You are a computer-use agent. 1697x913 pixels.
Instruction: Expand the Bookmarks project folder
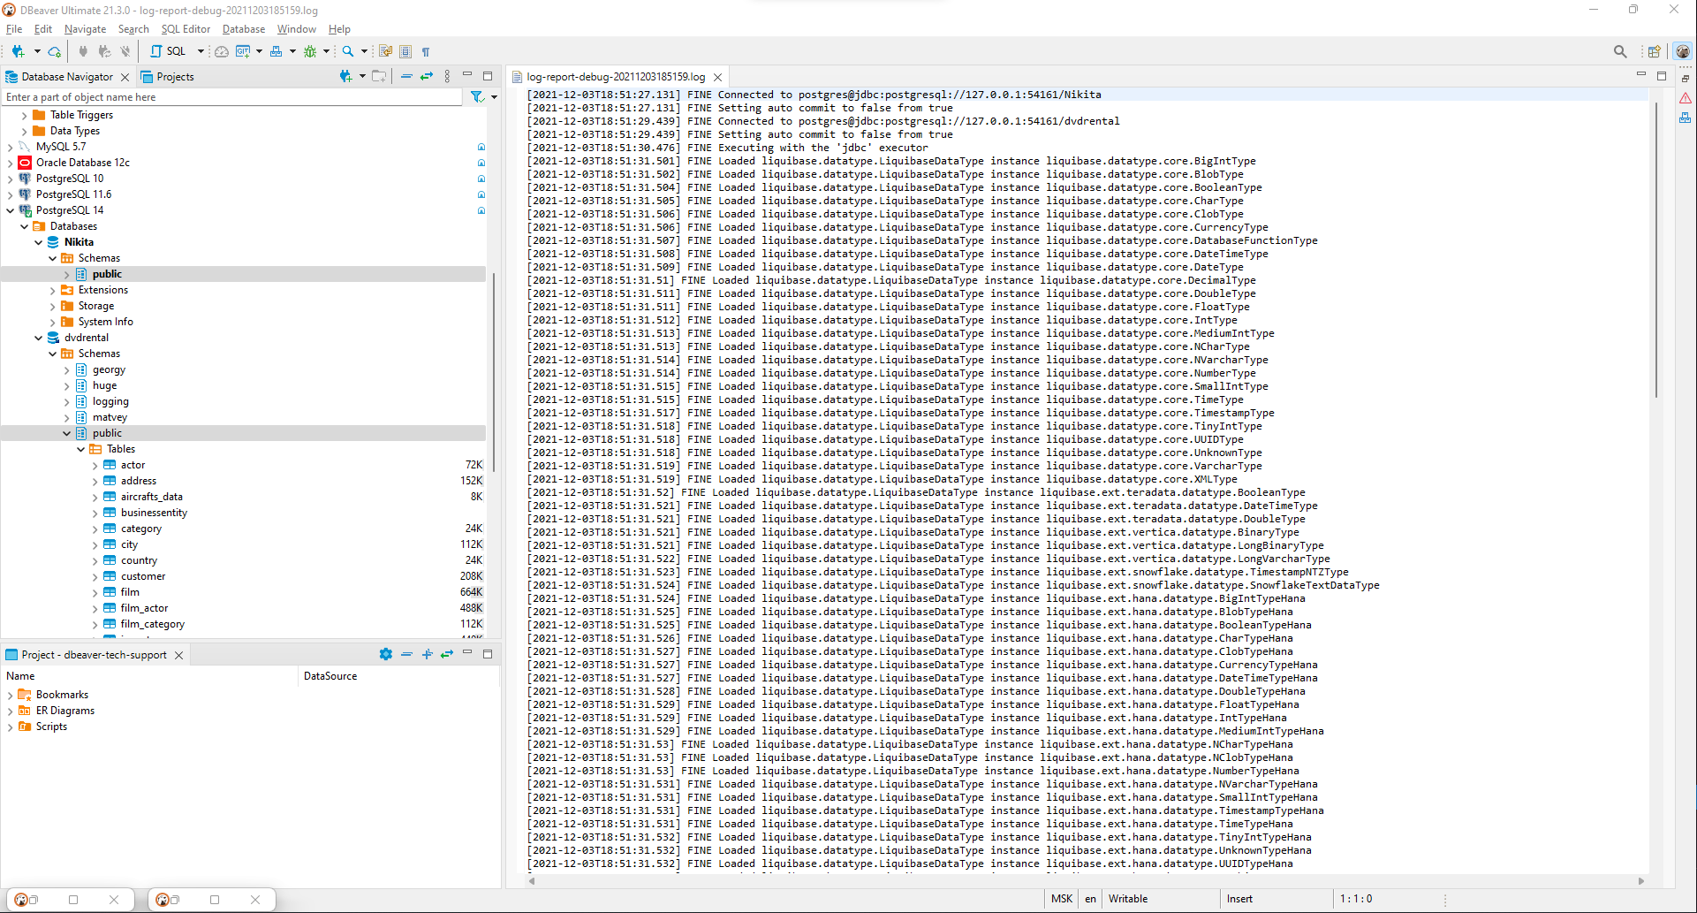point(10,695)
